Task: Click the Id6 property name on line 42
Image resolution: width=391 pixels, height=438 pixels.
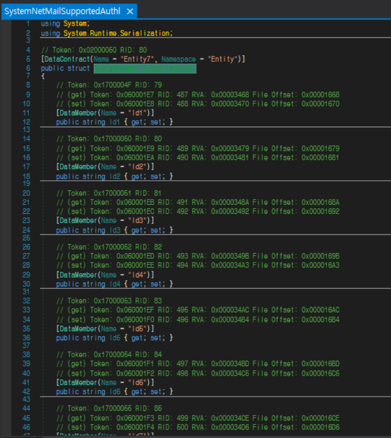Action: point(115,391)
